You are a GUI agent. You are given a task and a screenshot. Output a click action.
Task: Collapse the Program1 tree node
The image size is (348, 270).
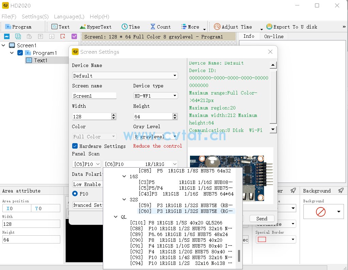12,53
